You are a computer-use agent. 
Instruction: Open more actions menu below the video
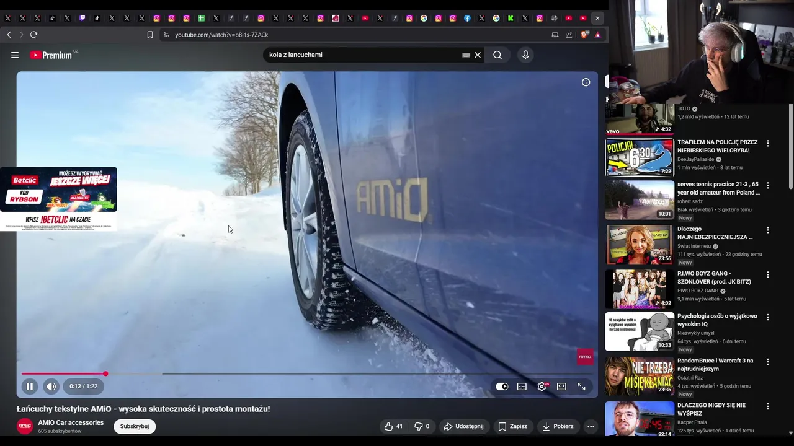pos(591,426)
